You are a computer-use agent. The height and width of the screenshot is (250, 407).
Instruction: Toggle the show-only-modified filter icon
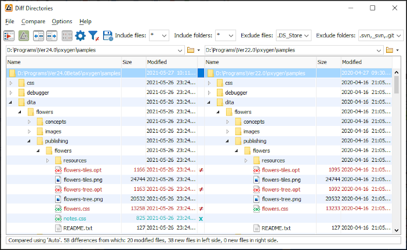coord(94,36)
